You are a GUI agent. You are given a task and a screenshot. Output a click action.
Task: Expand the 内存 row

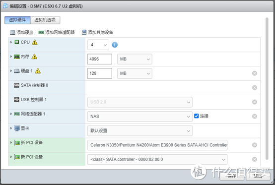click(11, 57)
